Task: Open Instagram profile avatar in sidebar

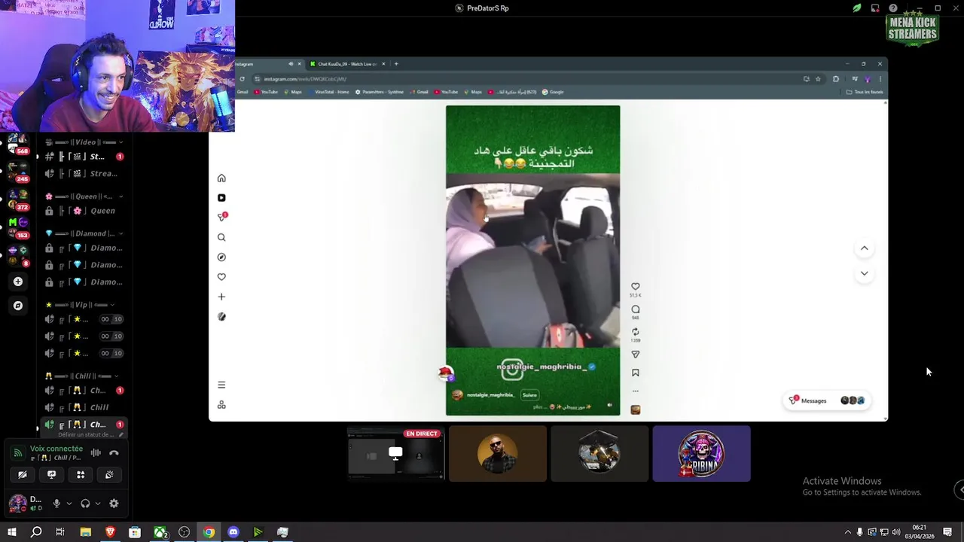Action: coord(221,317)
